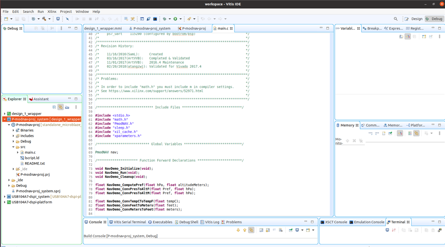The image size is (445, 247).
Task: Switch to the Expressions tab
Action: pyautogui.click(x=393, y=28)
